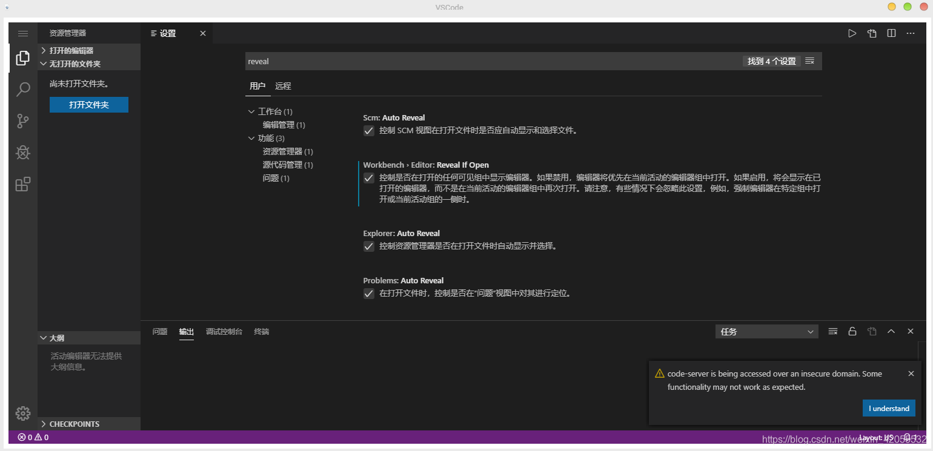
Task: Open the Source Control view
Action: 23,121
